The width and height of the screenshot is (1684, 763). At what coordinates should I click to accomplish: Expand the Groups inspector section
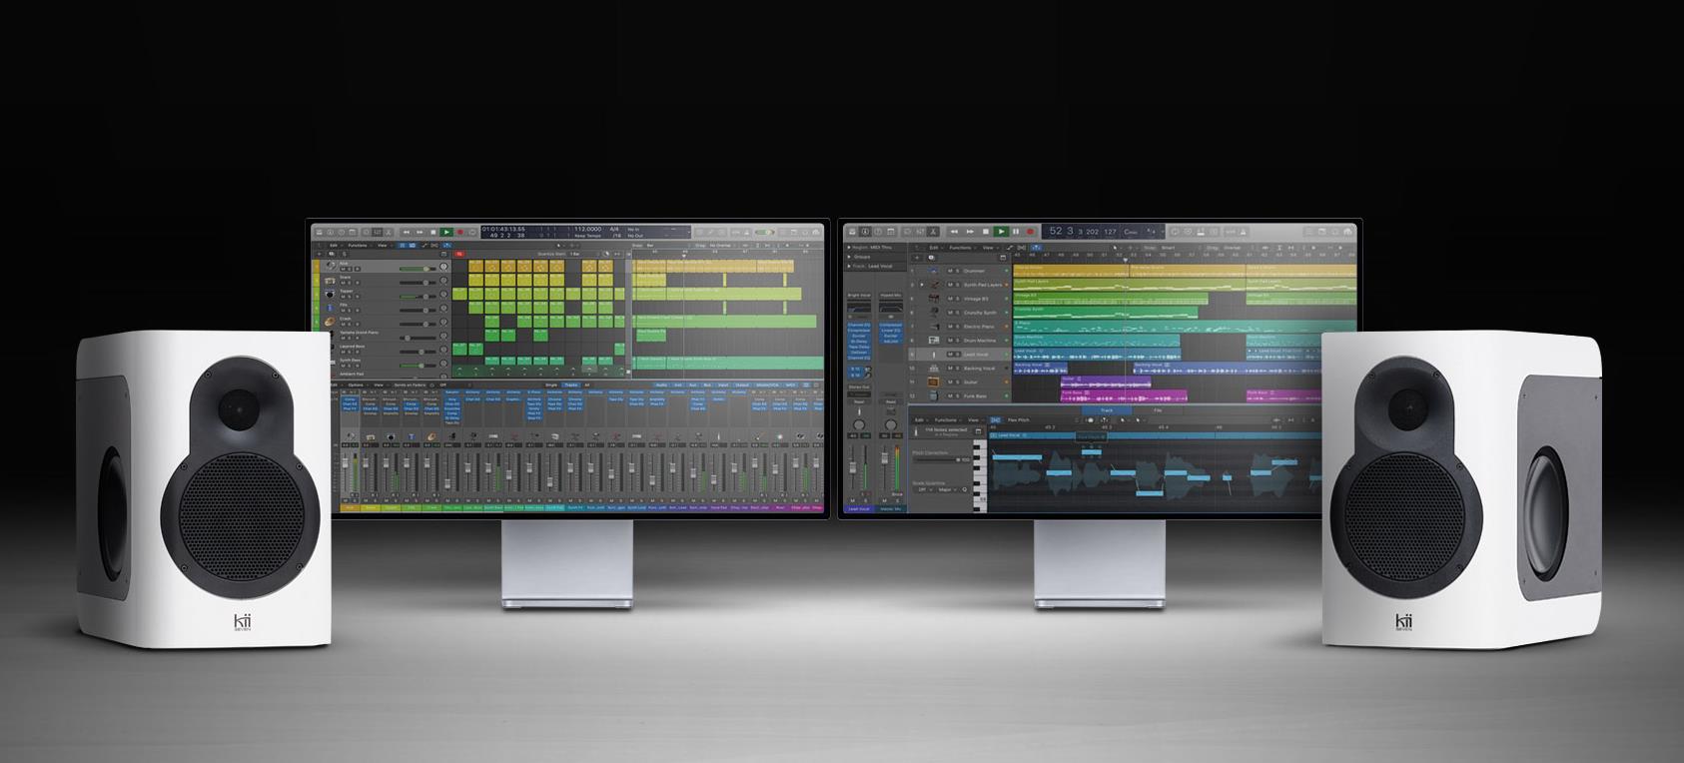tap(850, 257)
